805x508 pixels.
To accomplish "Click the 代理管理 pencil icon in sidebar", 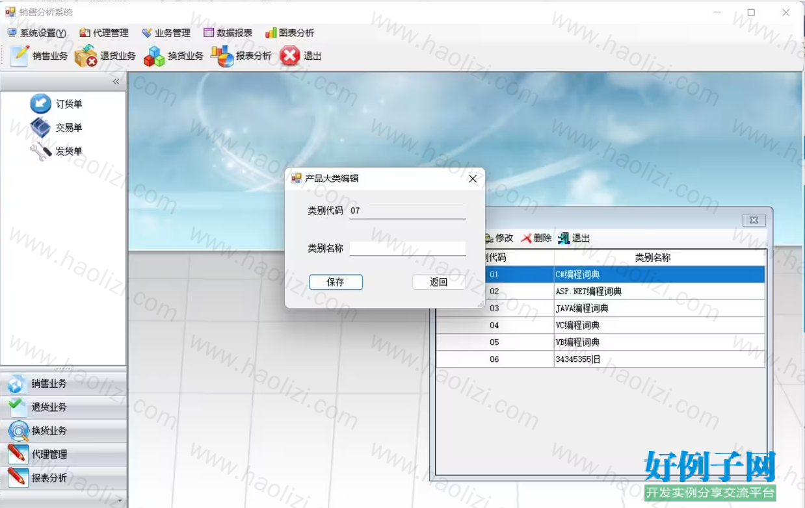I will 17,454.
